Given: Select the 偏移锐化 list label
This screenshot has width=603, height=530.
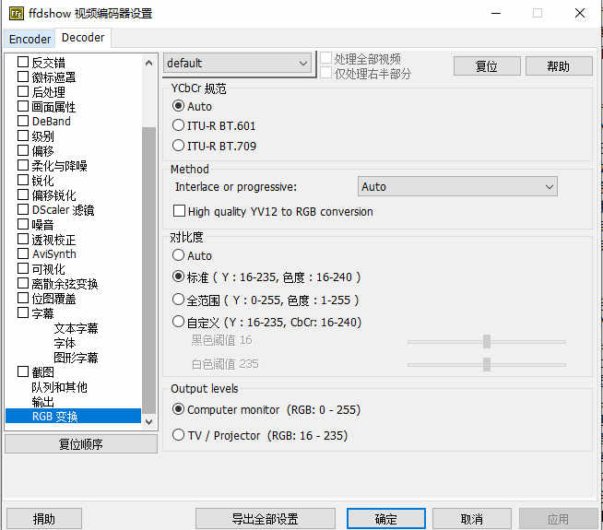Looking at the screenshot, I should tap(53, 195).
